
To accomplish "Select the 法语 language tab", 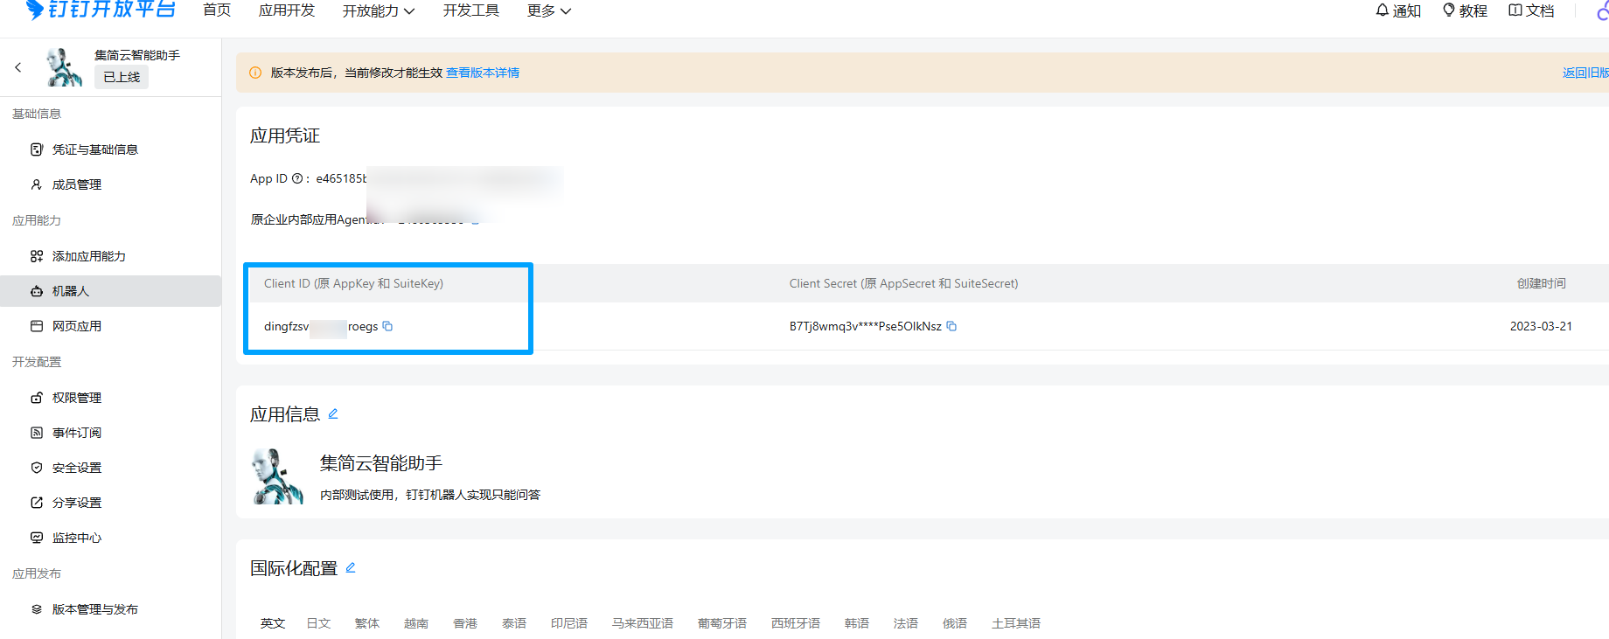I will pos(906,623).
